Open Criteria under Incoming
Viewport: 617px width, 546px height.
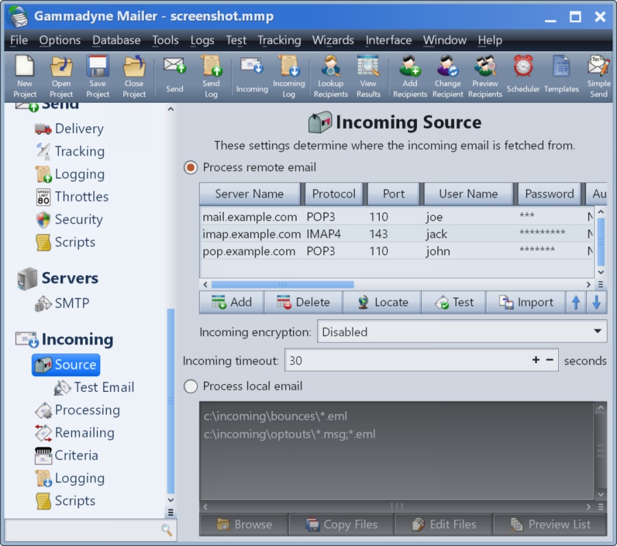[x=66, y=455]
